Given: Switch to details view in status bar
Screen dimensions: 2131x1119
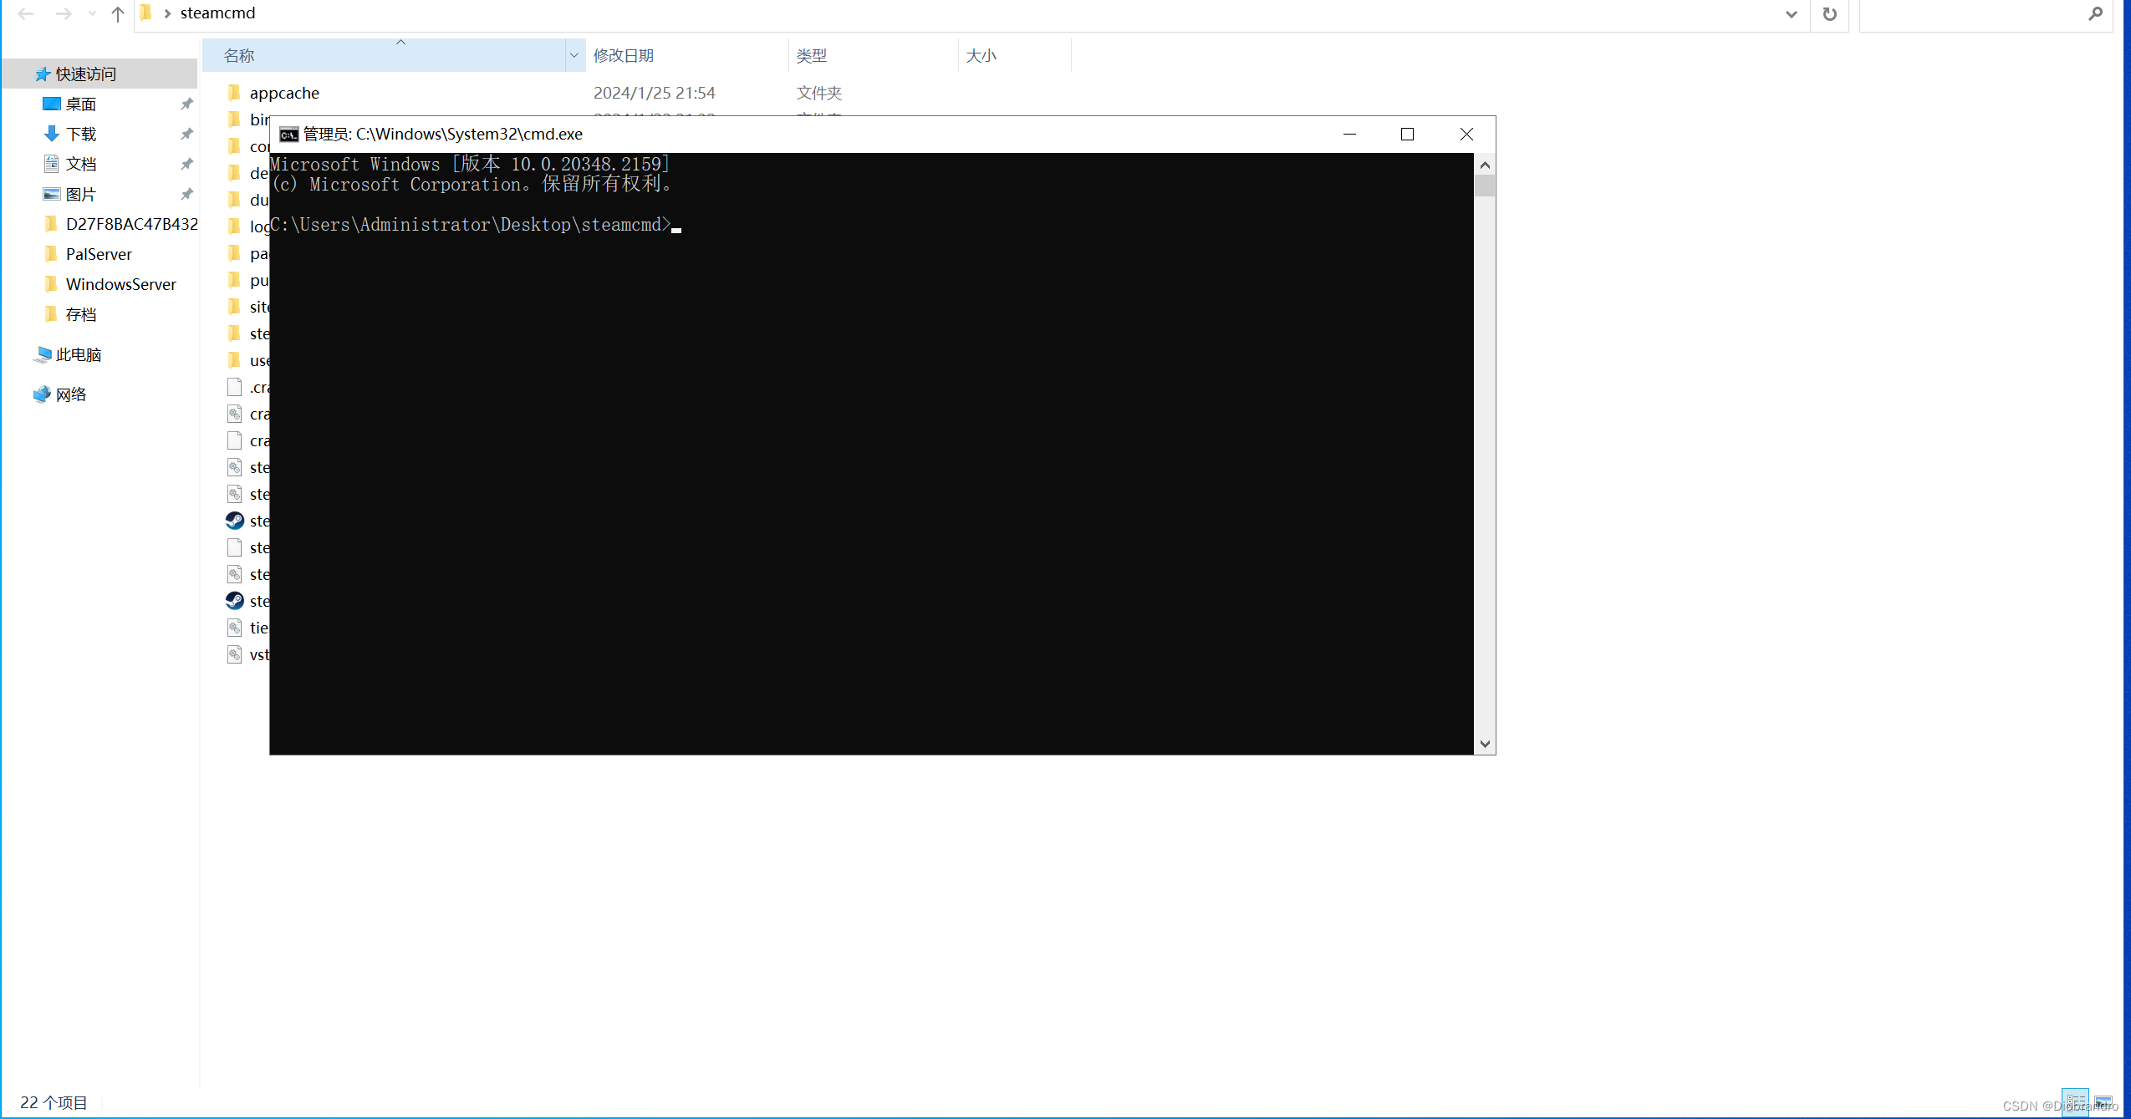Looking at the screenshot, I should click(x=2075, y=1101).
